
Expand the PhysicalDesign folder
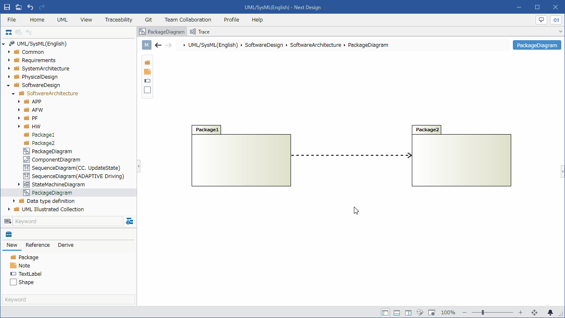tap(9, 77)
